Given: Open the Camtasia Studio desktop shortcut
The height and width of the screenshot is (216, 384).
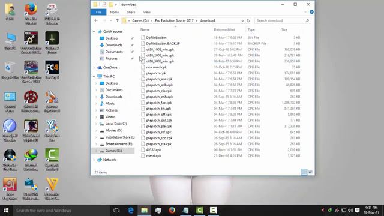Looking at the screenshot, I should point(52,160).
